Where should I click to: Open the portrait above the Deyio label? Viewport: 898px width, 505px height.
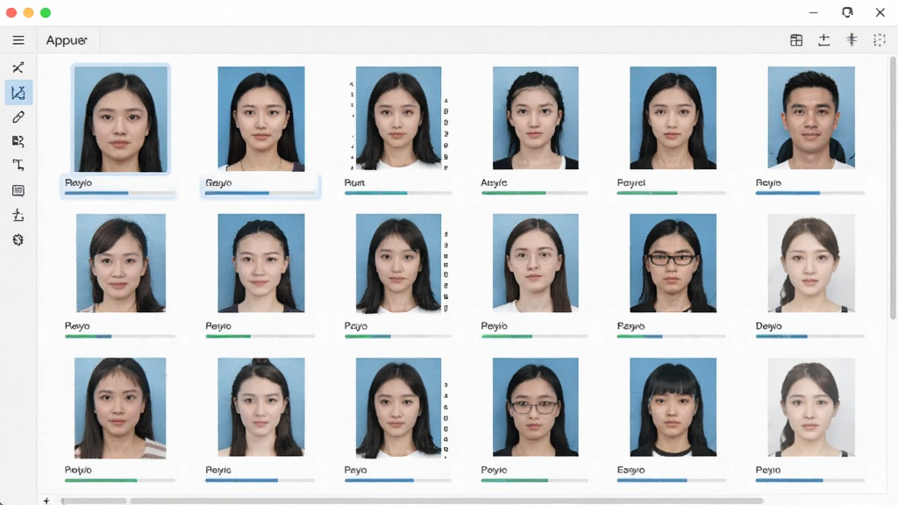(x=811, y=263)
